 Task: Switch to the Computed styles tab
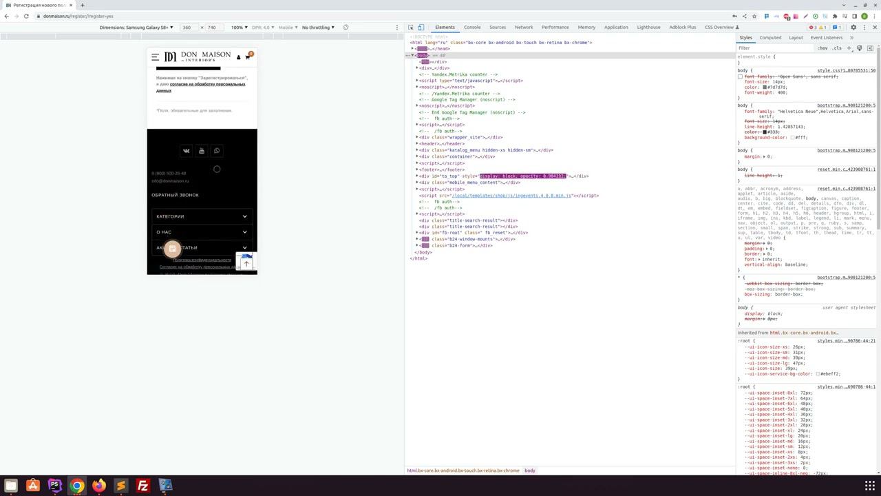coord(770,38)
